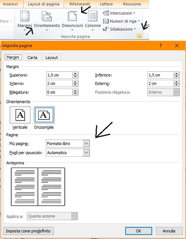This screenshot has width=186, height=239.
Task: Decrease the Rilegatura value with spinner
Action: point(75,94)
